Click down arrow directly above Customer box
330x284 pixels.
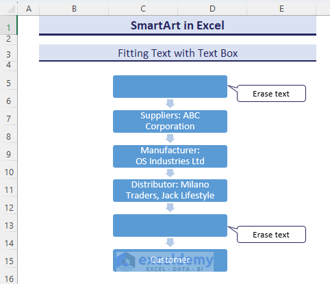[170, 243]
